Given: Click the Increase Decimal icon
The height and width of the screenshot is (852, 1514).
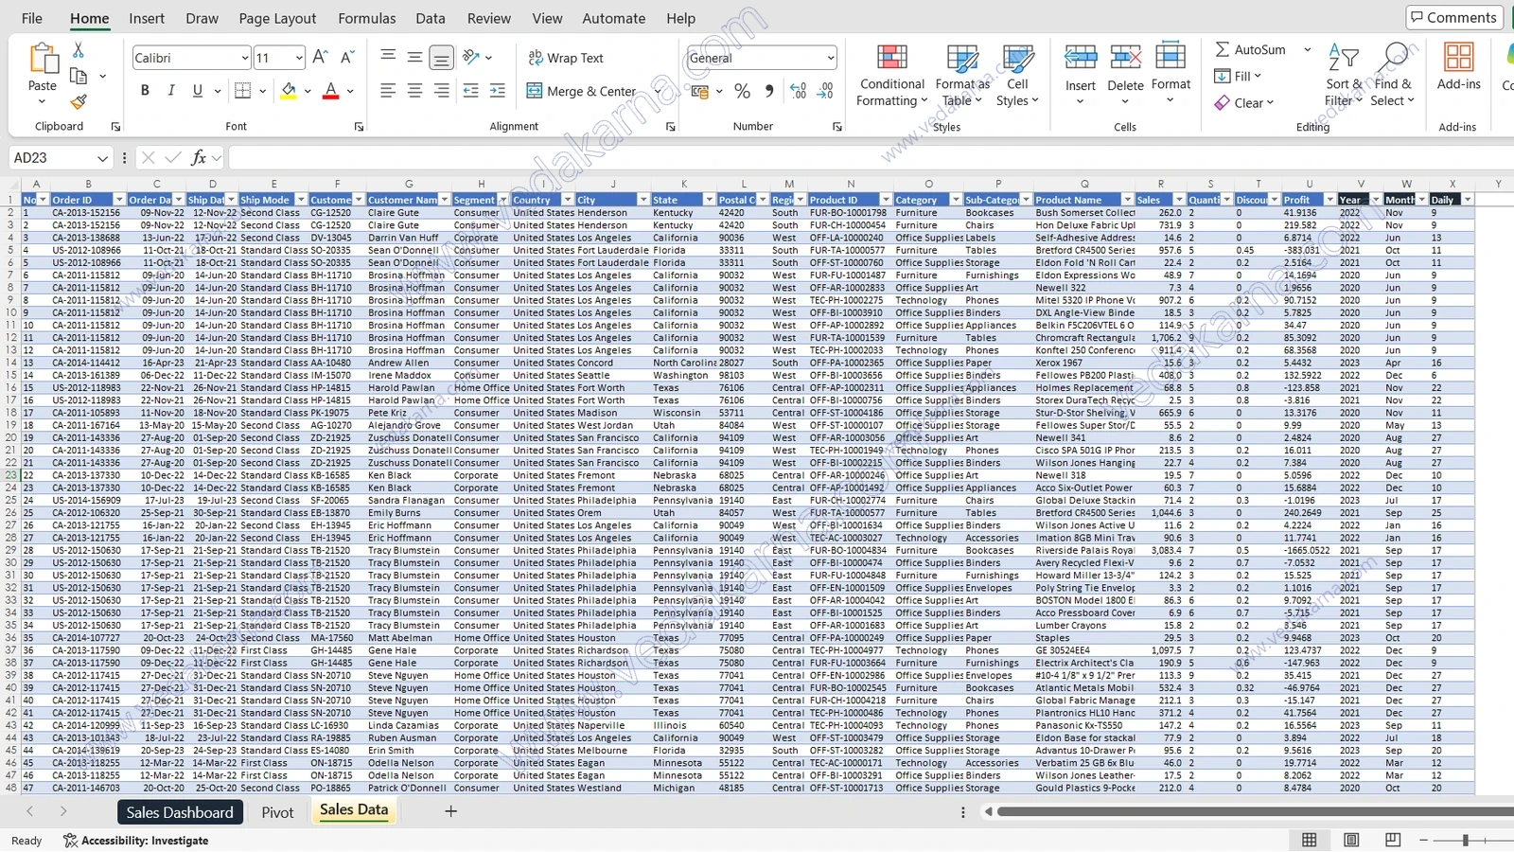Looking at the screenshot, I should pyautogui.click(x=799, y=91).
